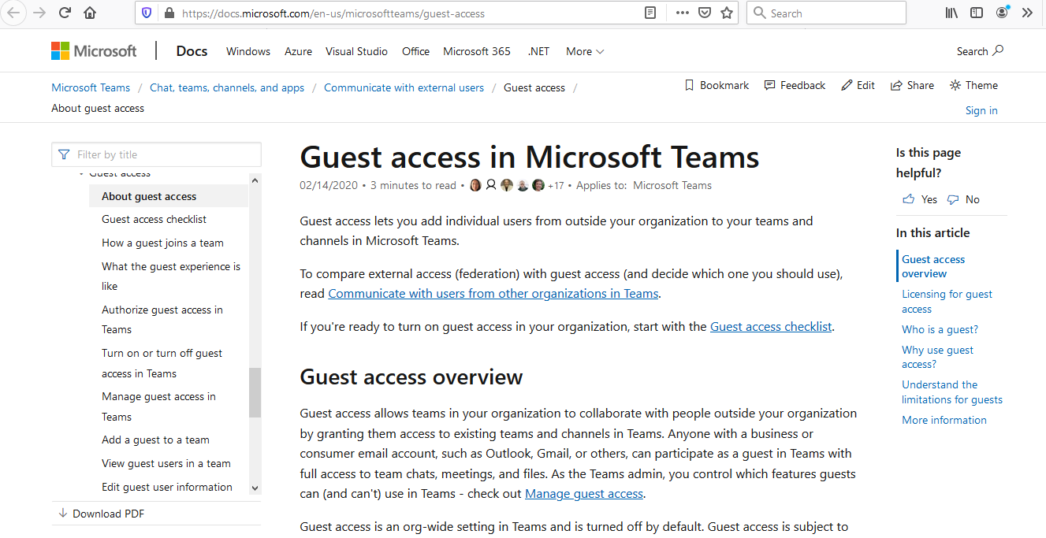Jump to Guest access overview section
The height and width of the screenshot is (538, 1046).
pos(933,266)
